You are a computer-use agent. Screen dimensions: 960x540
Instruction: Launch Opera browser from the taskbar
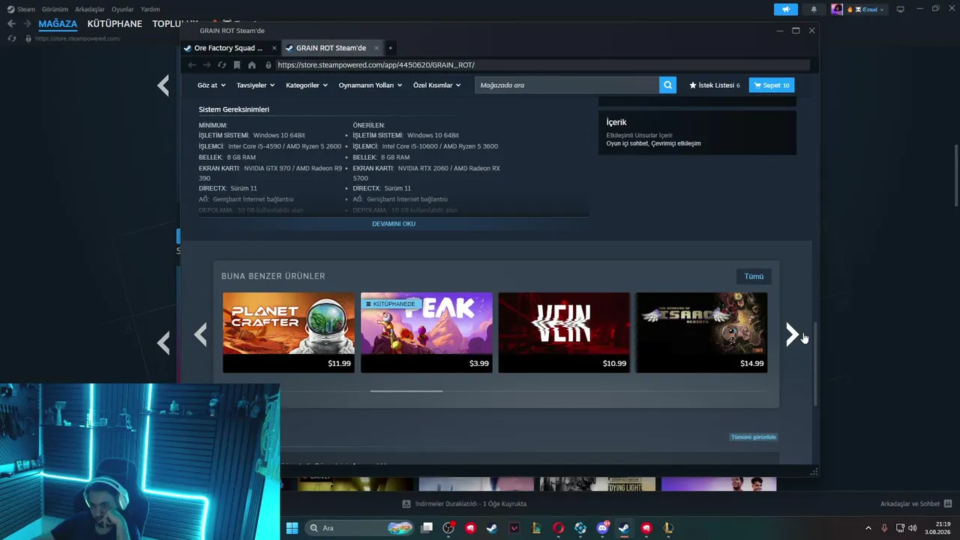pos(558,528)
